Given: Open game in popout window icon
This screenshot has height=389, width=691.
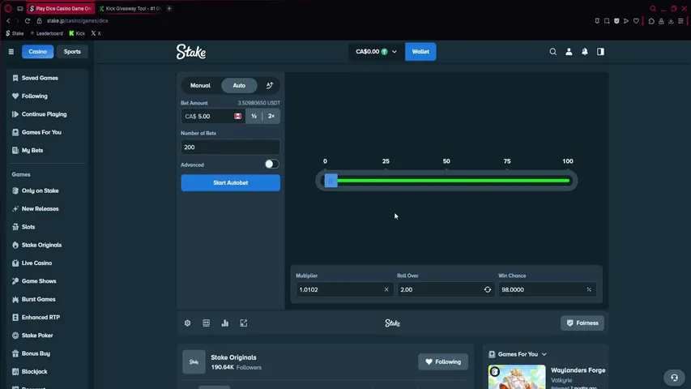Looking at the screenshot, I should coord(244,323).
